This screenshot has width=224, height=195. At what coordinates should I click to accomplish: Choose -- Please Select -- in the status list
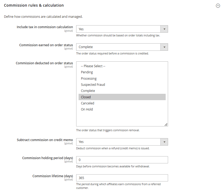[x=93, y=66]
